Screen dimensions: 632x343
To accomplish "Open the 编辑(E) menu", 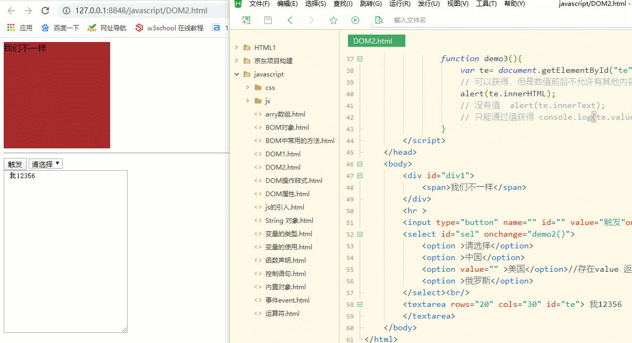I will pos(287,4).
